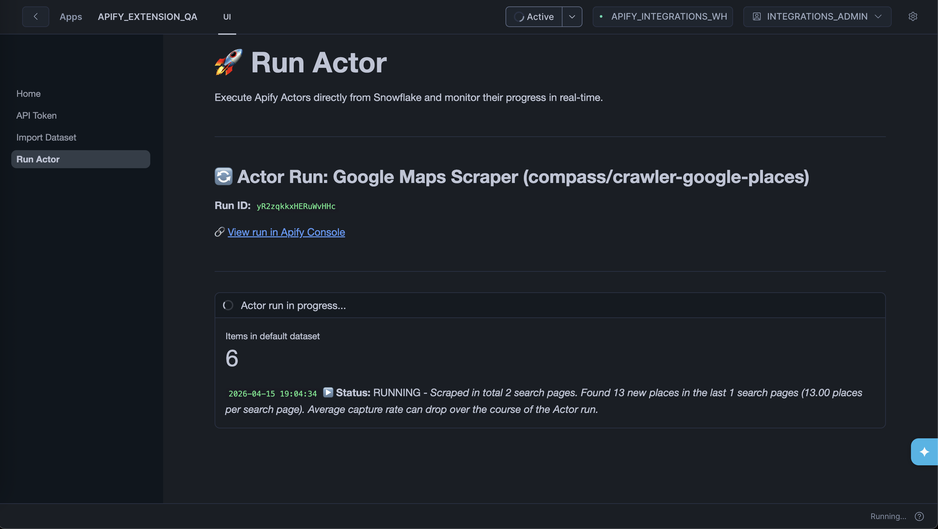Switch to the UI tab

[x=227, y=16]
